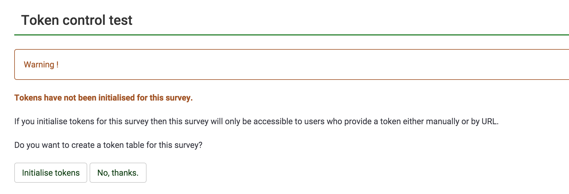
Task: Click the Initialise tokens button
Action: [x=51, y=173]
